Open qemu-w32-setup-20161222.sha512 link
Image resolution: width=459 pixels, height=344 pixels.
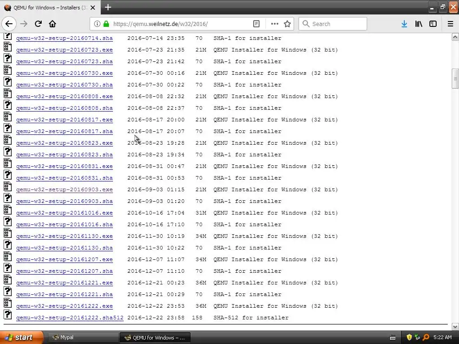pos(69,318)
